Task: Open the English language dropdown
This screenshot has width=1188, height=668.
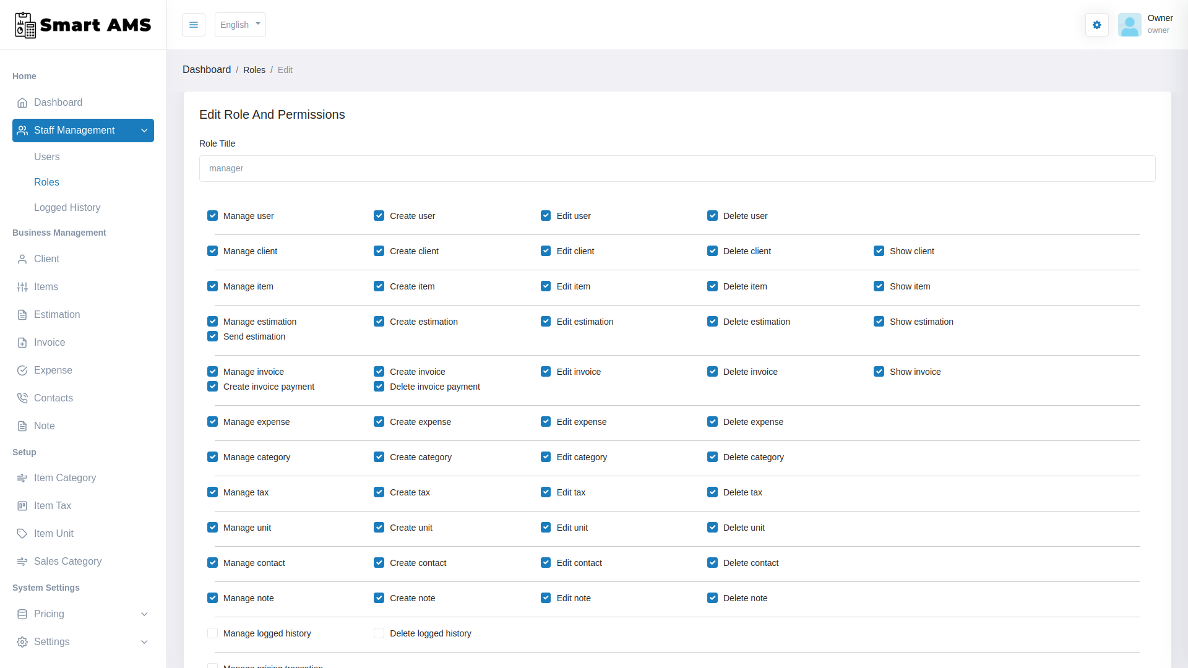Action: 239,25
